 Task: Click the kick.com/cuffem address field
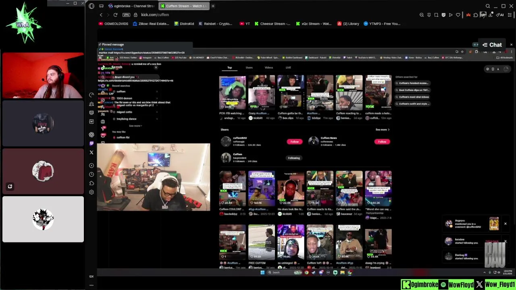(x=155, y=15)
